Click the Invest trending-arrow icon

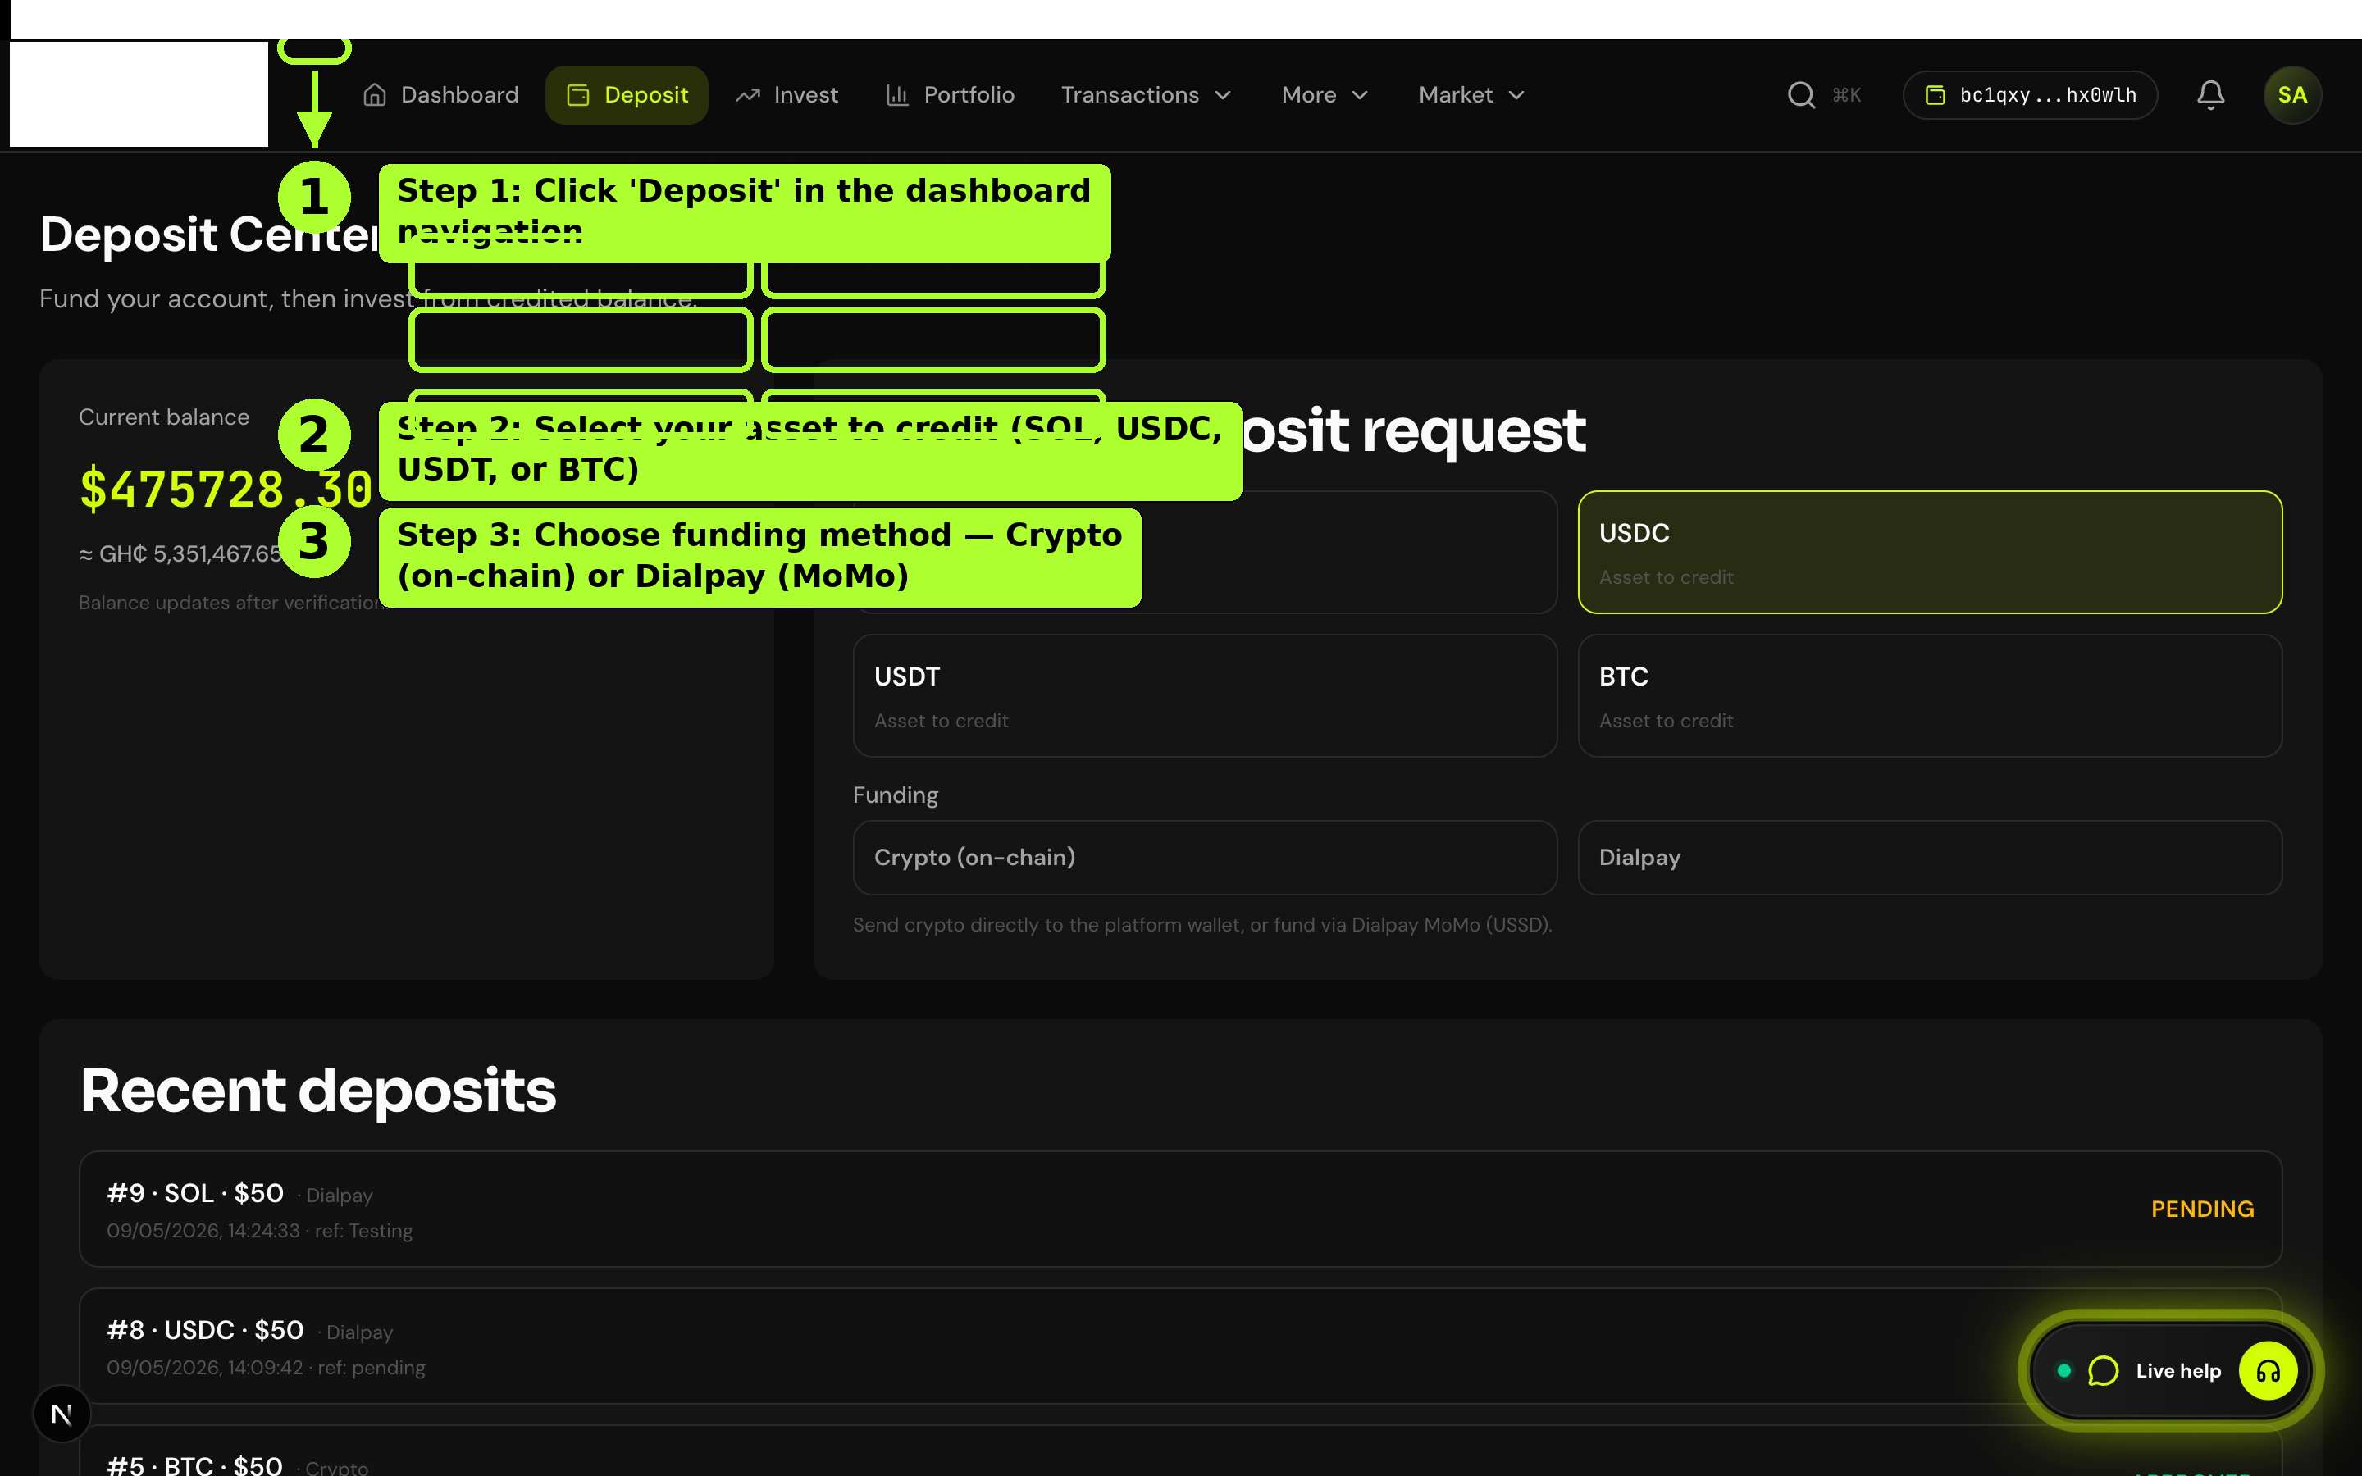[748, 94]
